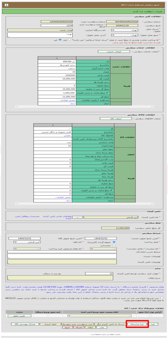Click the نام تامین کننده field
The image size is (168, 339).
point(111,217)
